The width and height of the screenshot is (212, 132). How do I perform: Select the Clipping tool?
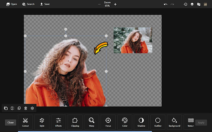coord(75,122)
